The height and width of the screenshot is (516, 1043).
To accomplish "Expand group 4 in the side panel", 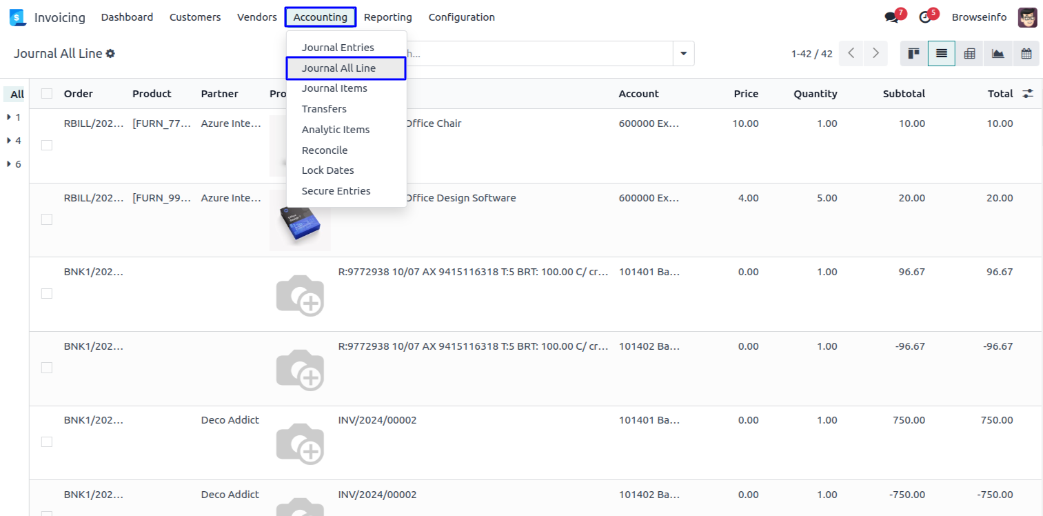I will point(14,141).
